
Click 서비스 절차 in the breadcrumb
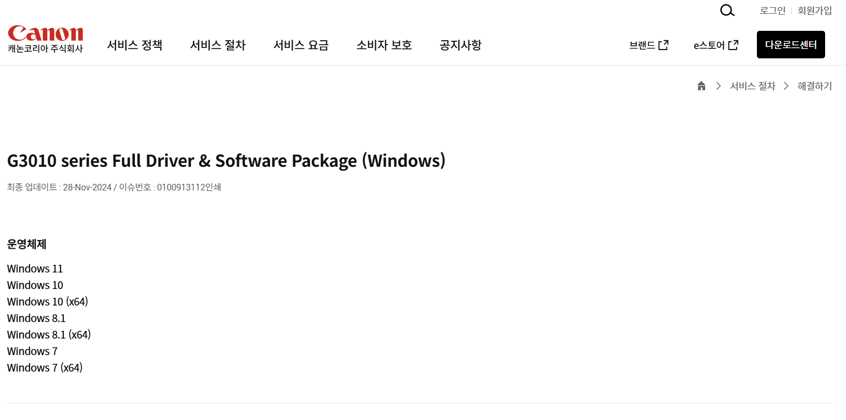point(752,86)
